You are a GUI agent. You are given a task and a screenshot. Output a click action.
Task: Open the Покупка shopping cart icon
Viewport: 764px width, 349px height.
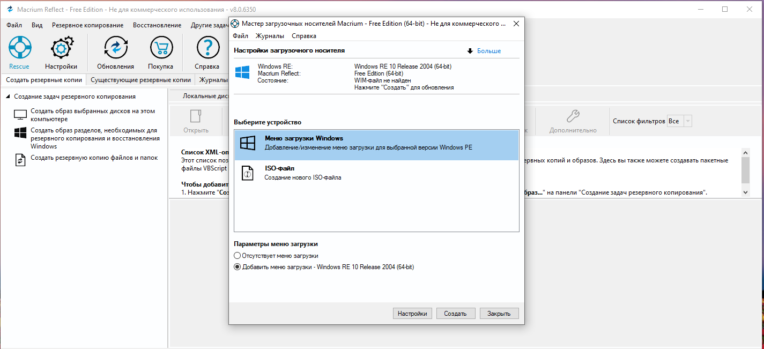160,49
